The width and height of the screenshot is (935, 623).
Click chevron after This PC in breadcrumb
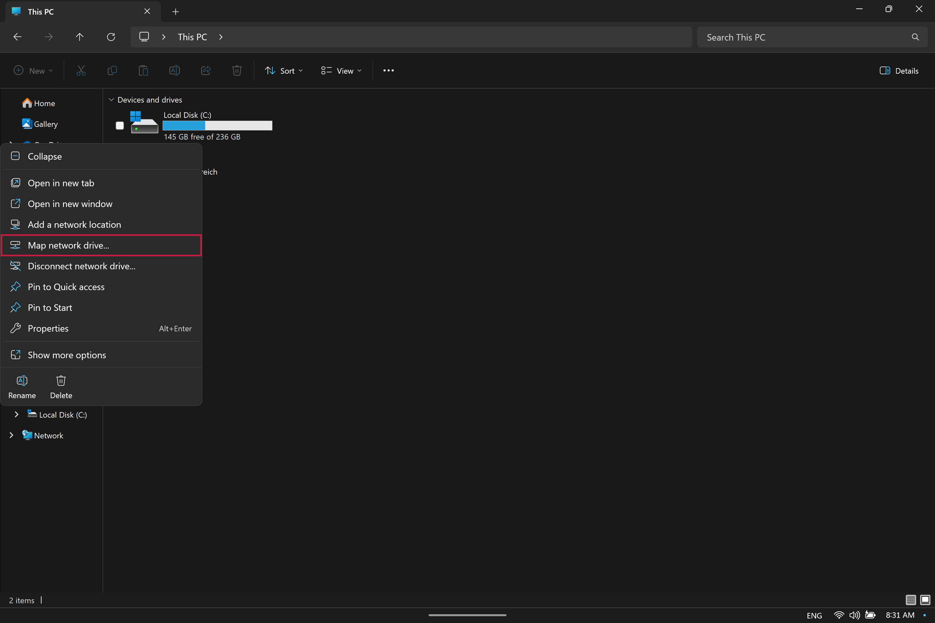[221, 37]
